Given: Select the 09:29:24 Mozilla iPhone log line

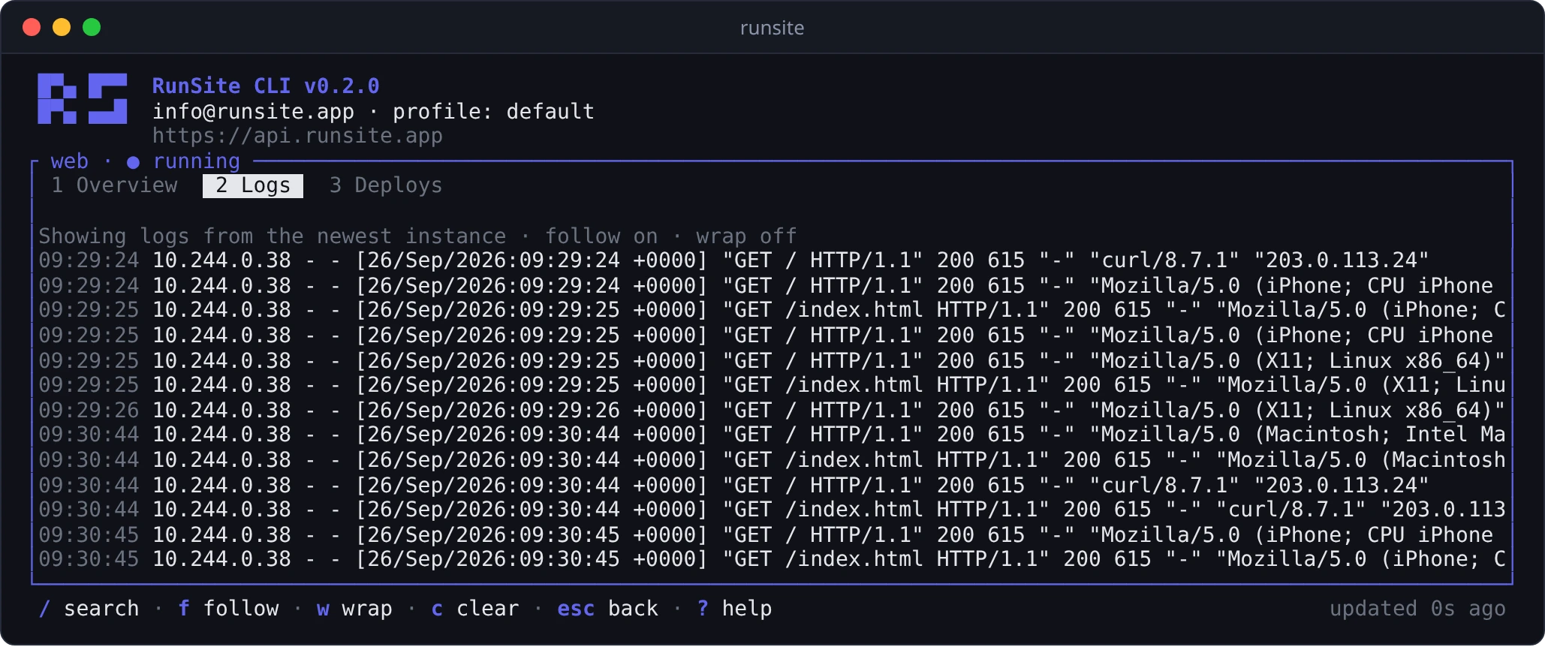Looking at the screenshot, I should click(766, 285).
